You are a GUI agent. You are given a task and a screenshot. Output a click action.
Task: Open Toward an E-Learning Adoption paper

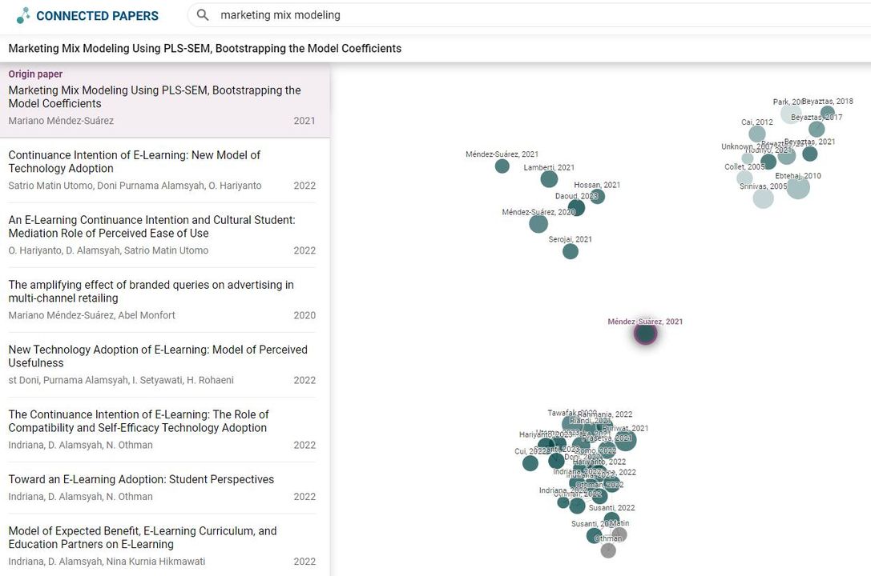(x=162, y=488)
